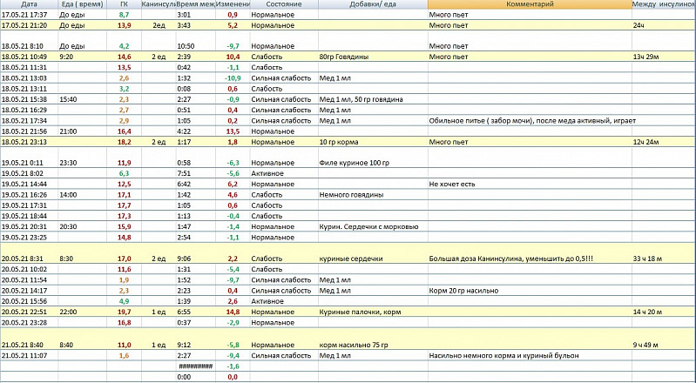Screen dimensions: 696x383
Task: Click the 'ГК' column header
Action: (125, 4)
